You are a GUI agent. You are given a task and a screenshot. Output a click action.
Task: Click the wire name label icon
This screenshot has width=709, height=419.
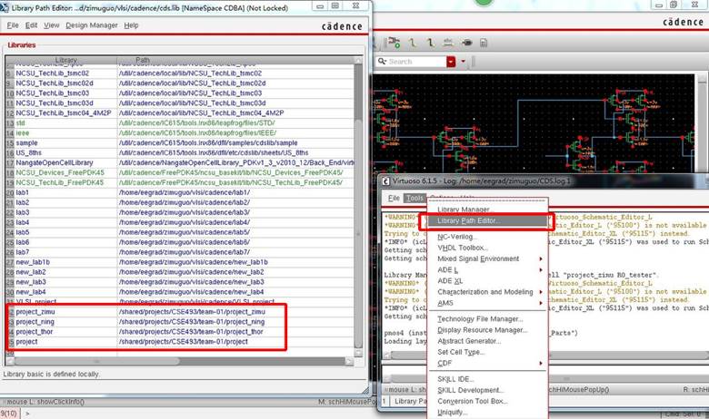[446, 42]
